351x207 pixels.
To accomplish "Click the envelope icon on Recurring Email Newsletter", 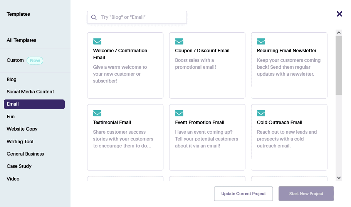I will coord(261,41).
